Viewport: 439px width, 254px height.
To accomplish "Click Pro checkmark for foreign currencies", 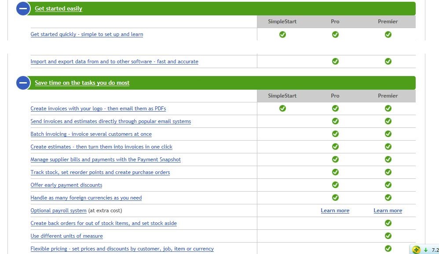I will tap(336, 198).
